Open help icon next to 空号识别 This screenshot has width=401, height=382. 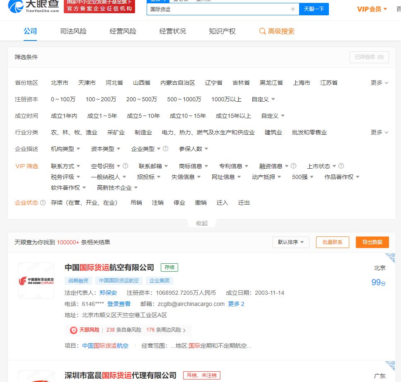(125, 166)
